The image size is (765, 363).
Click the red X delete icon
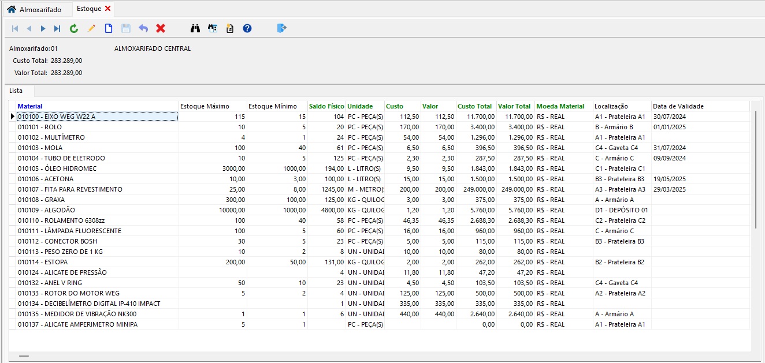click(161, 28)
